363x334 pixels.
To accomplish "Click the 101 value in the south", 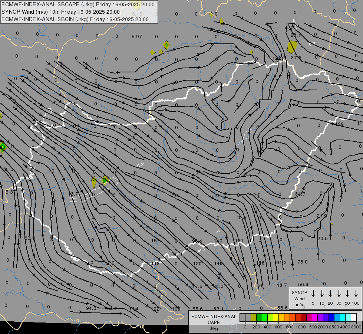I will coord(134,286).
